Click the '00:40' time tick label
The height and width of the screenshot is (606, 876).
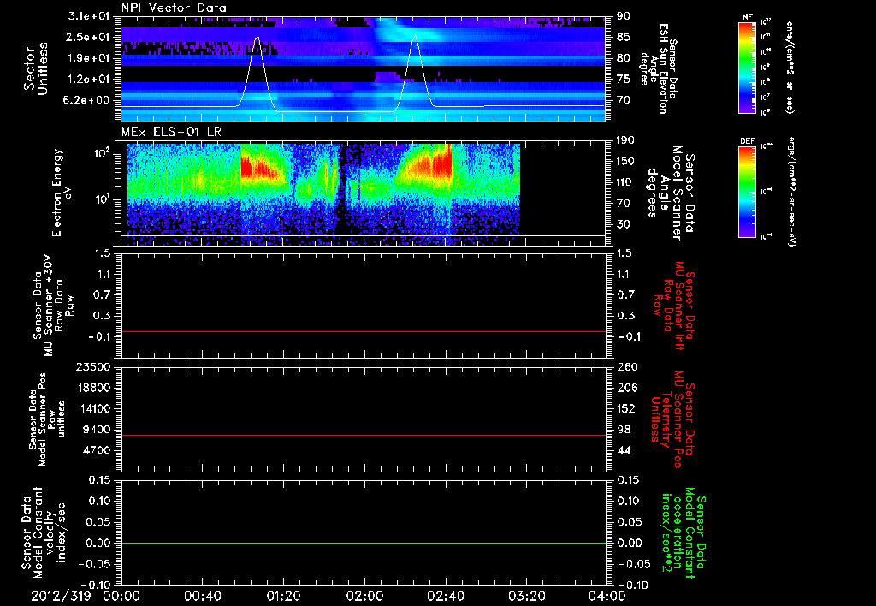pos(202,596)
